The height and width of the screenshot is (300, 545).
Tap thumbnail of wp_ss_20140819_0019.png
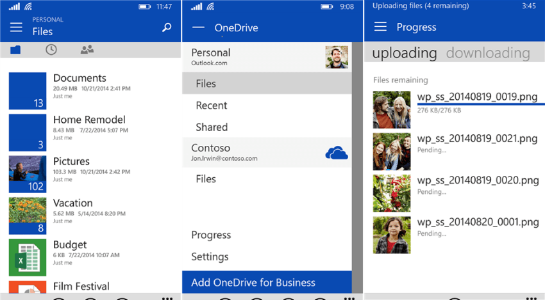(392, 110)
